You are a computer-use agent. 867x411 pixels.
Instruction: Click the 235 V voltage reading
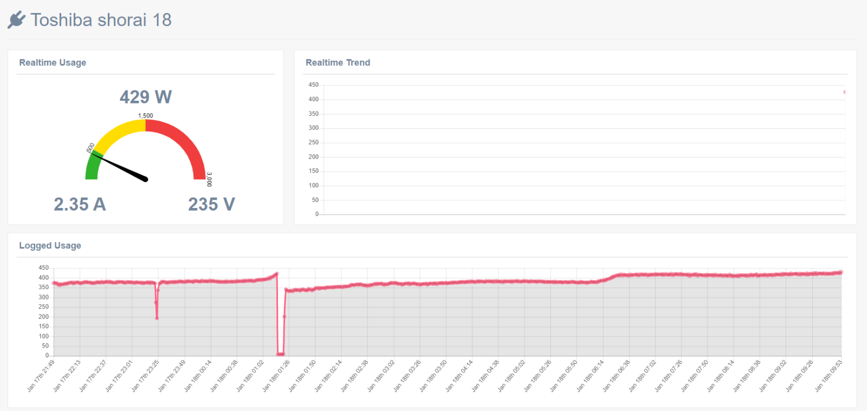(x=211, y=204)
